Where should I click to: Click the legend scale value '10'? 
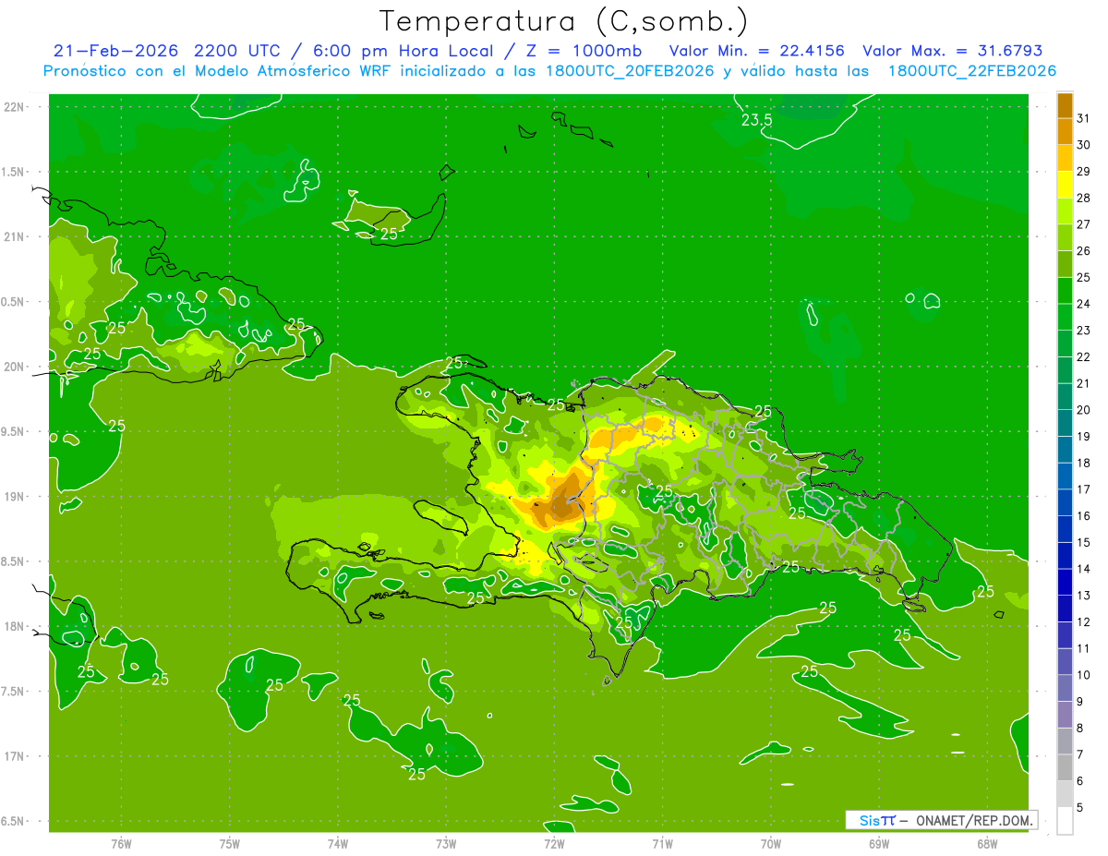(x=1083, y=675)
